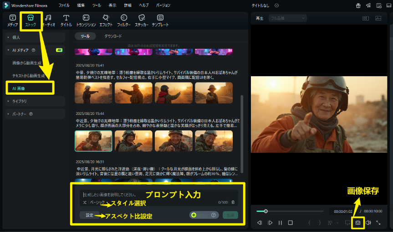The height and width of the screenshot is (232, 393).
Task: Select first thumbnail in 15:41 row
Action: pos(93,93)
